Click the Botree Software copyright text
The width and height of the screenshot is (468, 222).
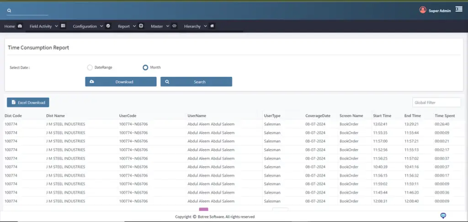(x=215, y=217)
